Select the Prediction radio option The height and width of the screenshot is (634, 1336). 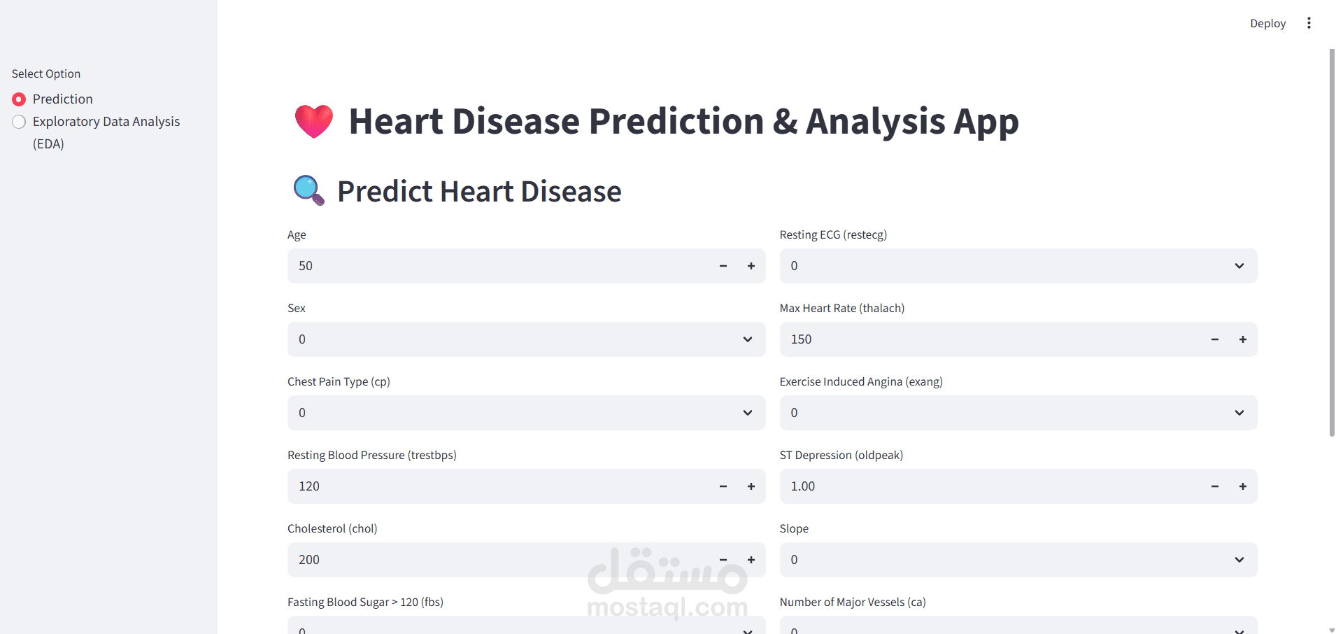pyautogui.click(x=19, y=99)
